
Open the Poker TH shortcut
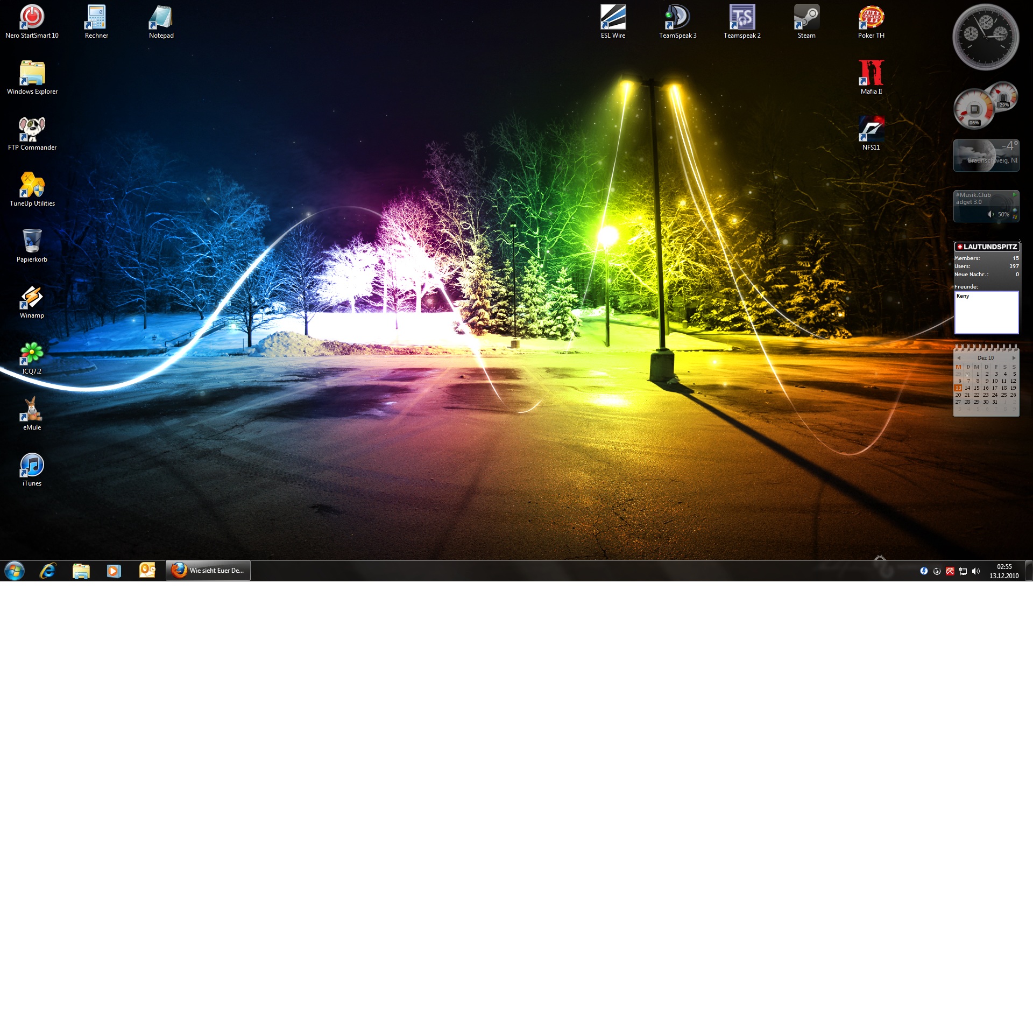coord(871,18)
